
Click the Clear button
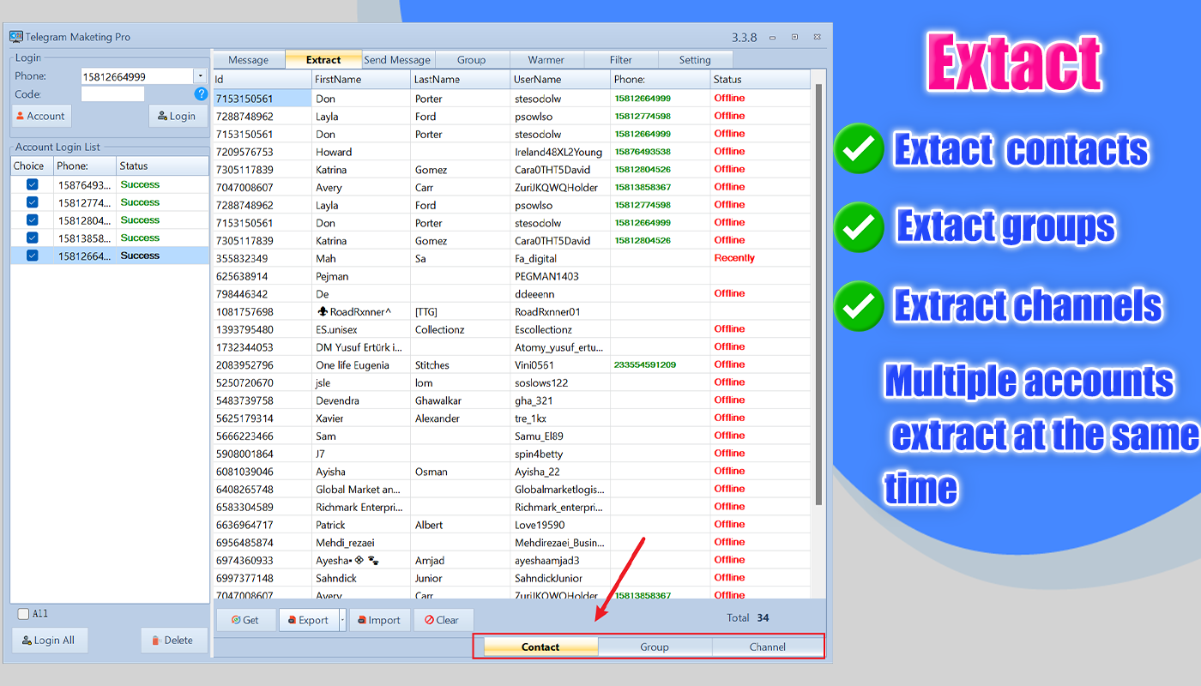coord(443,620)
